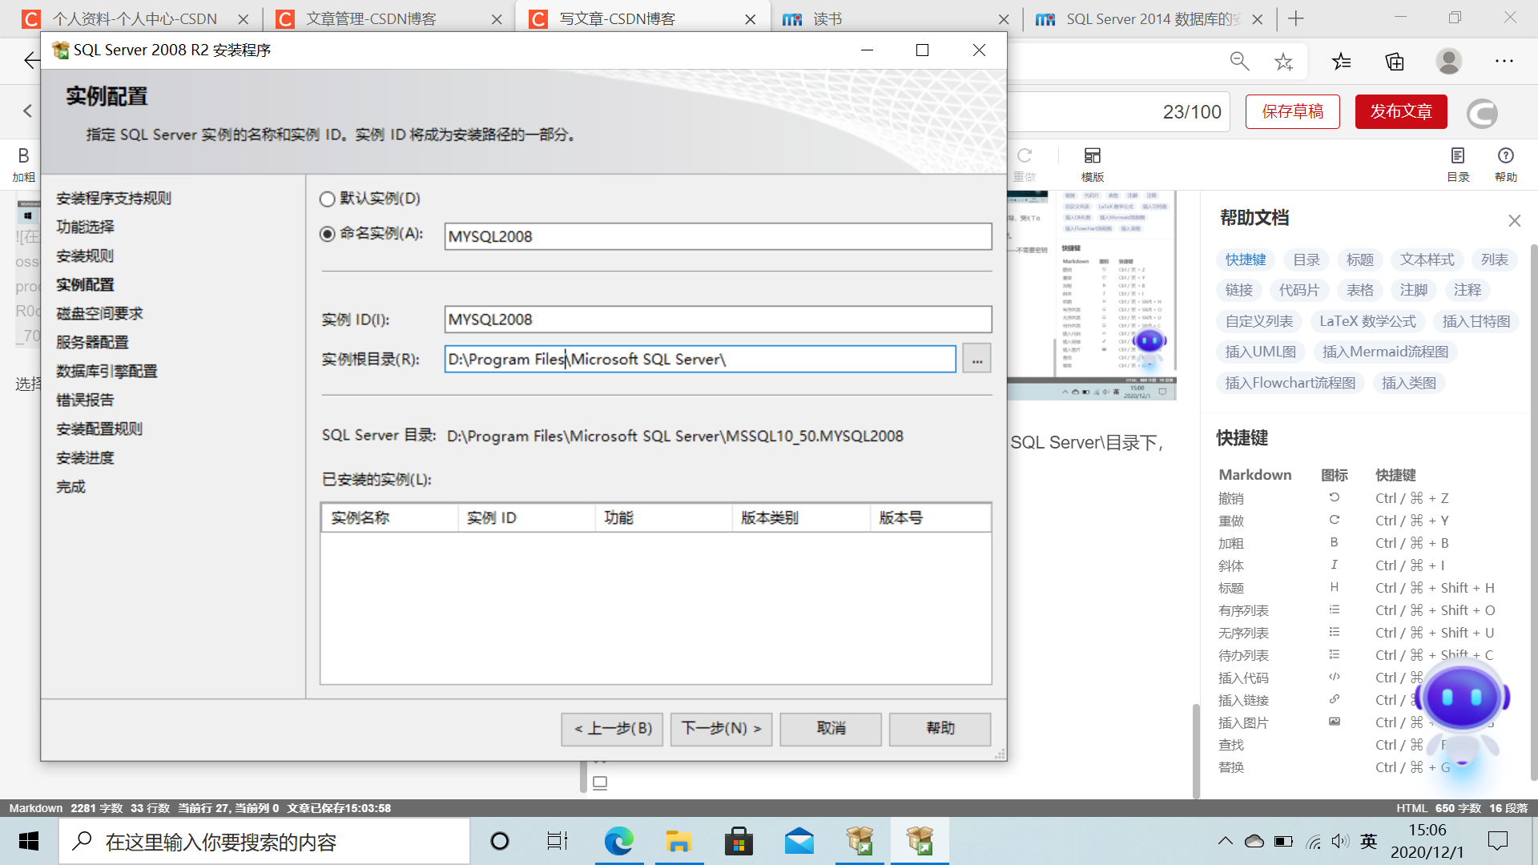Select the named instance radio button

pyautogui.click(x=327, y=234)
